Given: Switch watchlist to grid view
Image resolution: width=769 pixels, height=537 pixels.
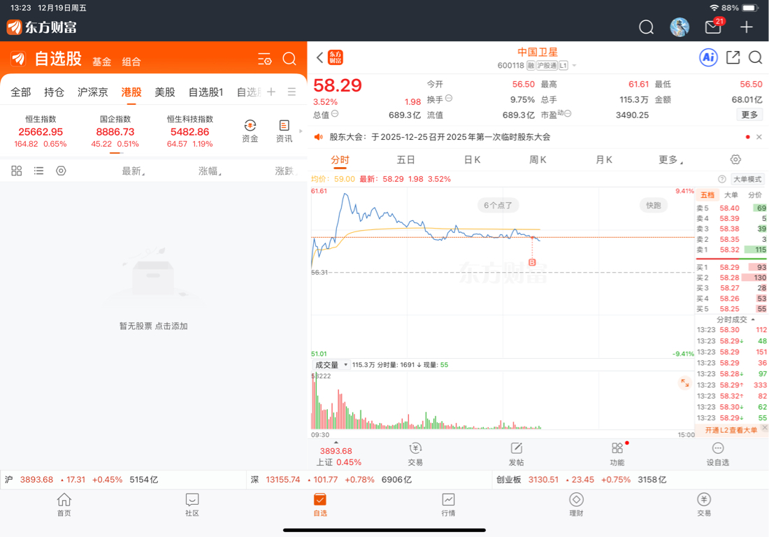Looking at the screenshot, I should pyautogui.click(x=17, y=171).
